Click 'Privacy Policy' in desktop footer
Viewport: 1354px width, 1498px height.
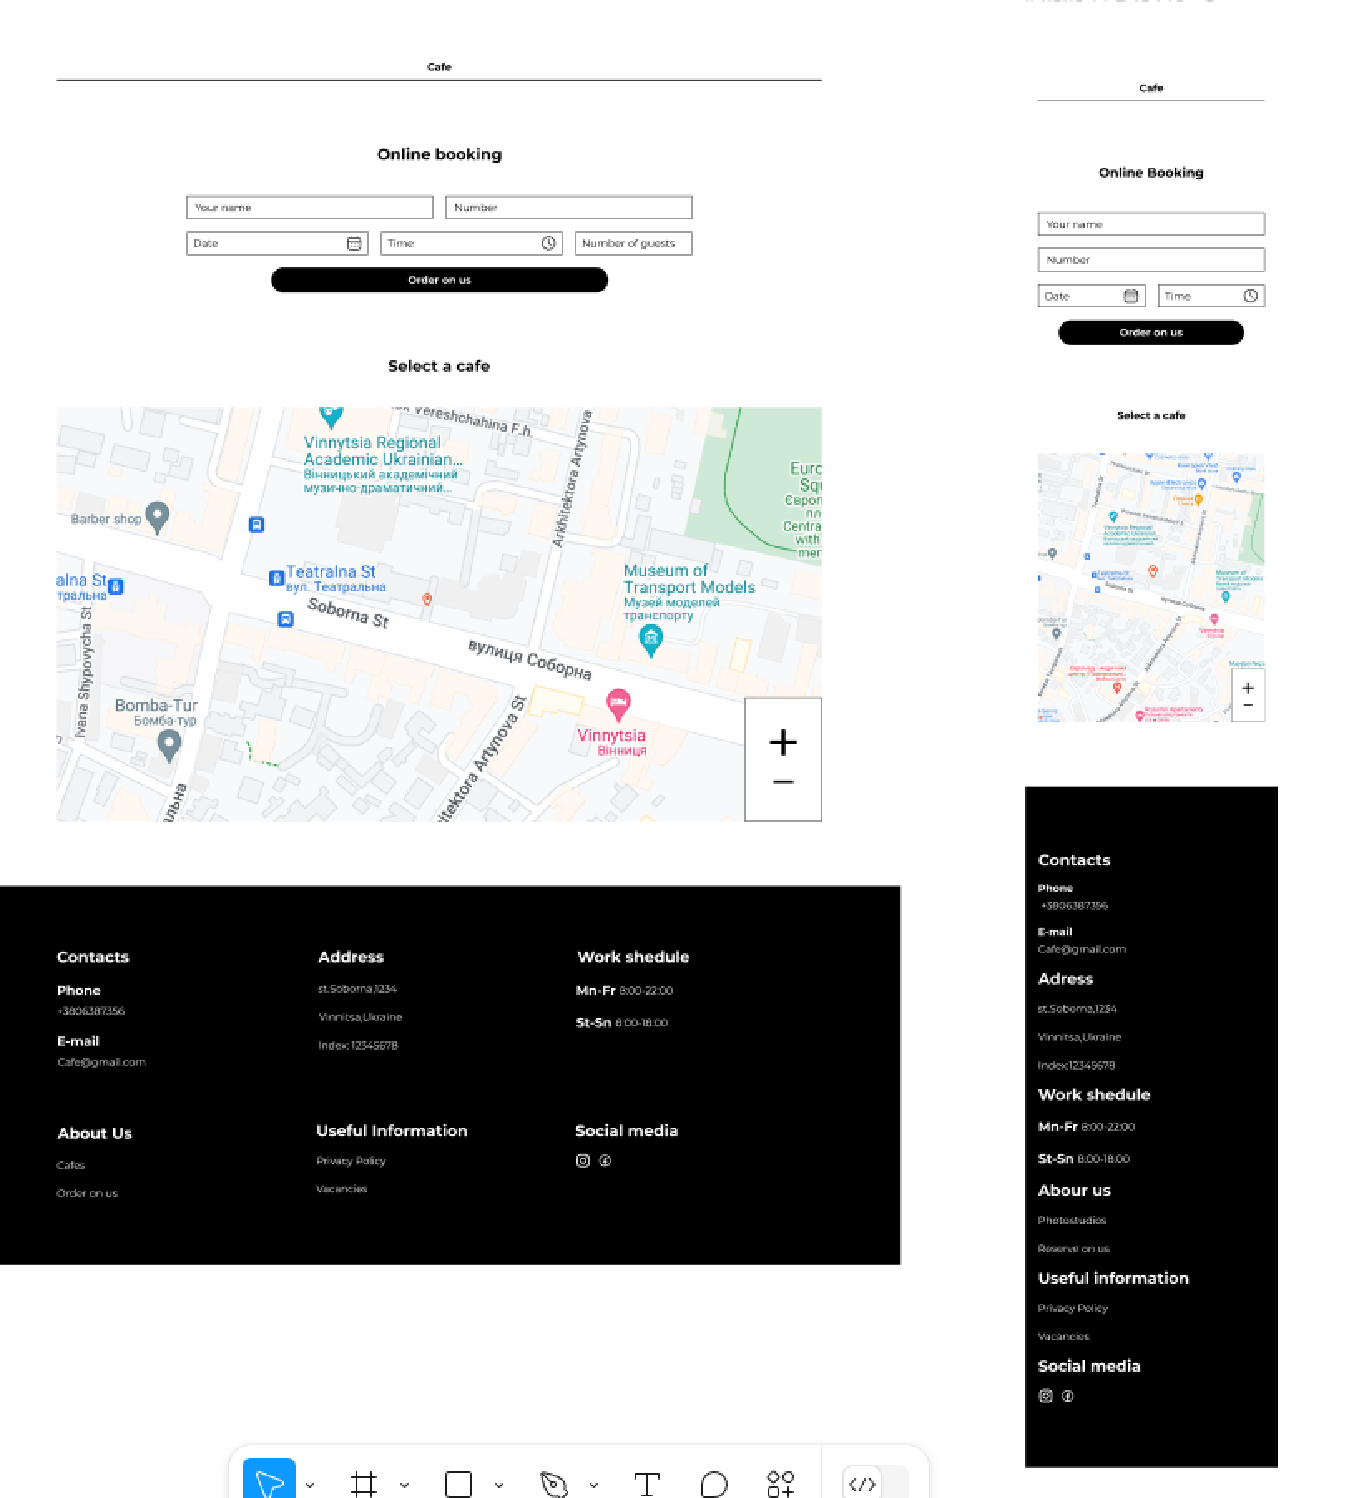tap(351, 1161)
